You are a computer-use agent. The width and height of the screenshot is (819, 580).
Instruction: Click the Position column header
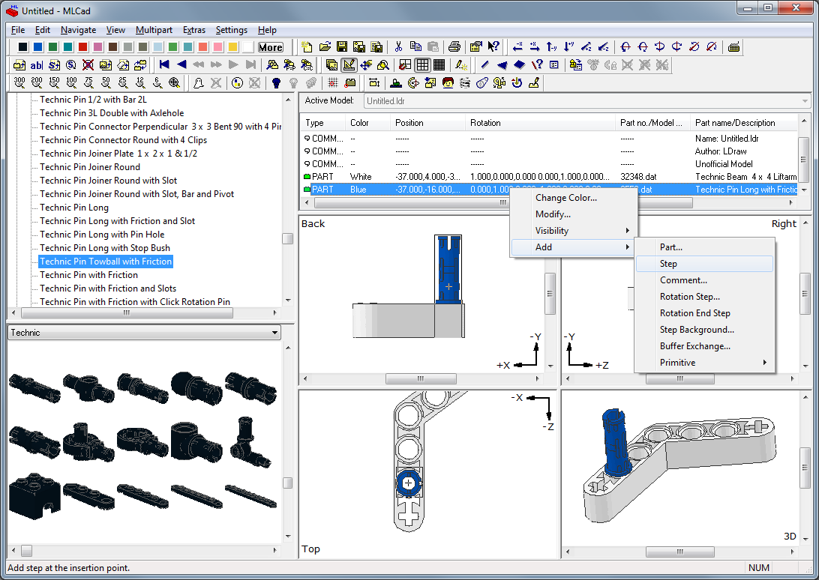427,123
